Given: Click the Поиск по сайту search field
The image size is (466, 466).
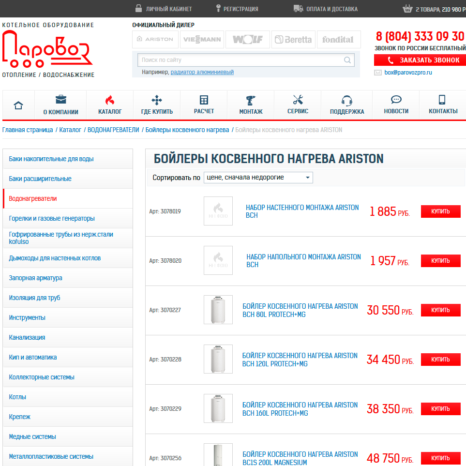Looking at the screenshot, I should coord(246,60).
